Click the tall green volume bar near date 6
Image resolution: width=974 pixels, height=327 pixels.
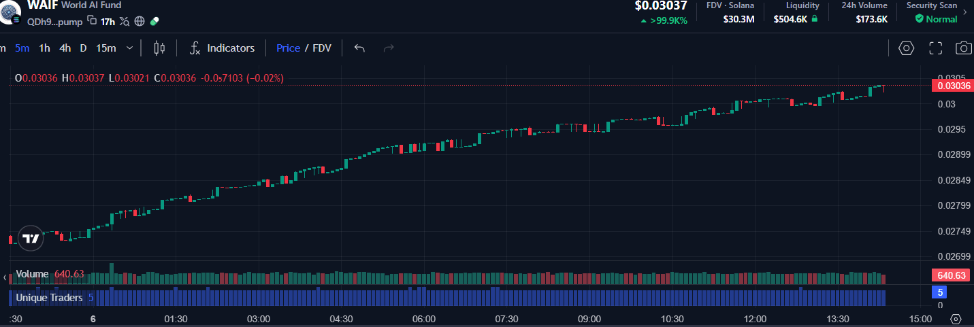(112, 273)
